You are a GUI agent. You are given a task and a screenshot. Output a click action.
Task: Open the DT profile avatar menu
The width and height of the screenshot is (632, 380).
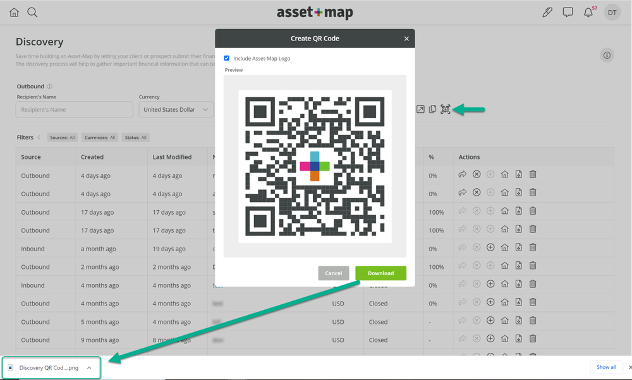pyautogui.click(x=612, y=11)
